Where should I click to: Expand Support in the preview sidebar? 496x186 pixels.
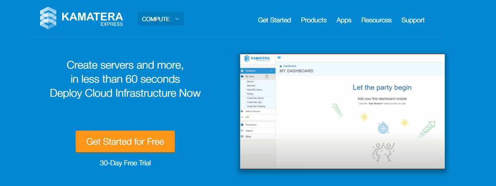pos(258,131)
